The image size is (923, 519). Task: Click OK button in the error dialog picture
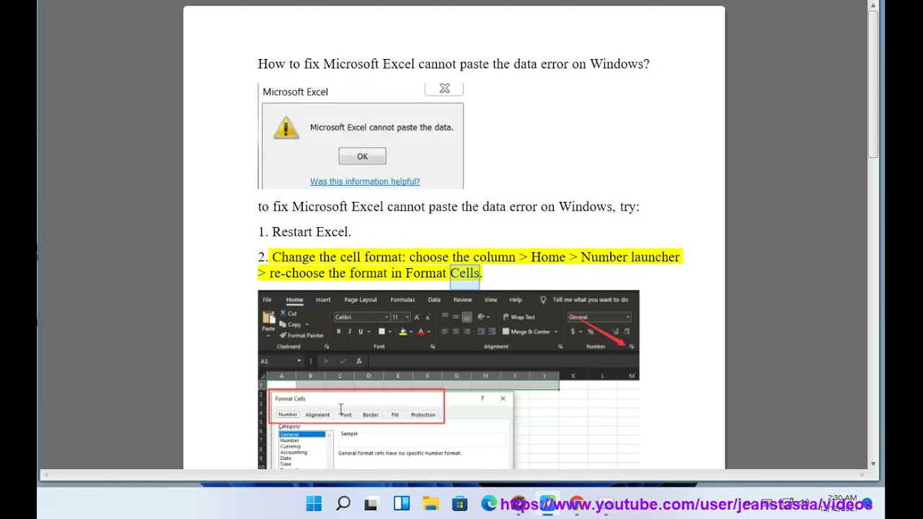[x=362, y=156]
